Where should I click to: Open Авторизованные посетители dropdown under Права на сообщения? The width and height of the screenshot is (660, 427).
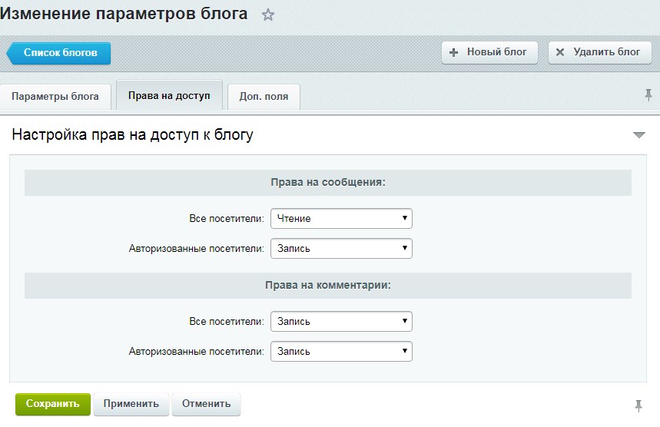[x=341, y=249]
